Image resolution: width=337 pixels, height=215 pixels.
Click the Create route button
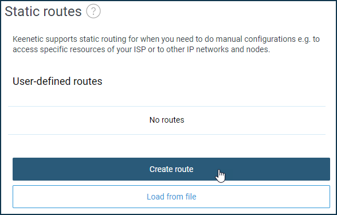click(171, 169)
